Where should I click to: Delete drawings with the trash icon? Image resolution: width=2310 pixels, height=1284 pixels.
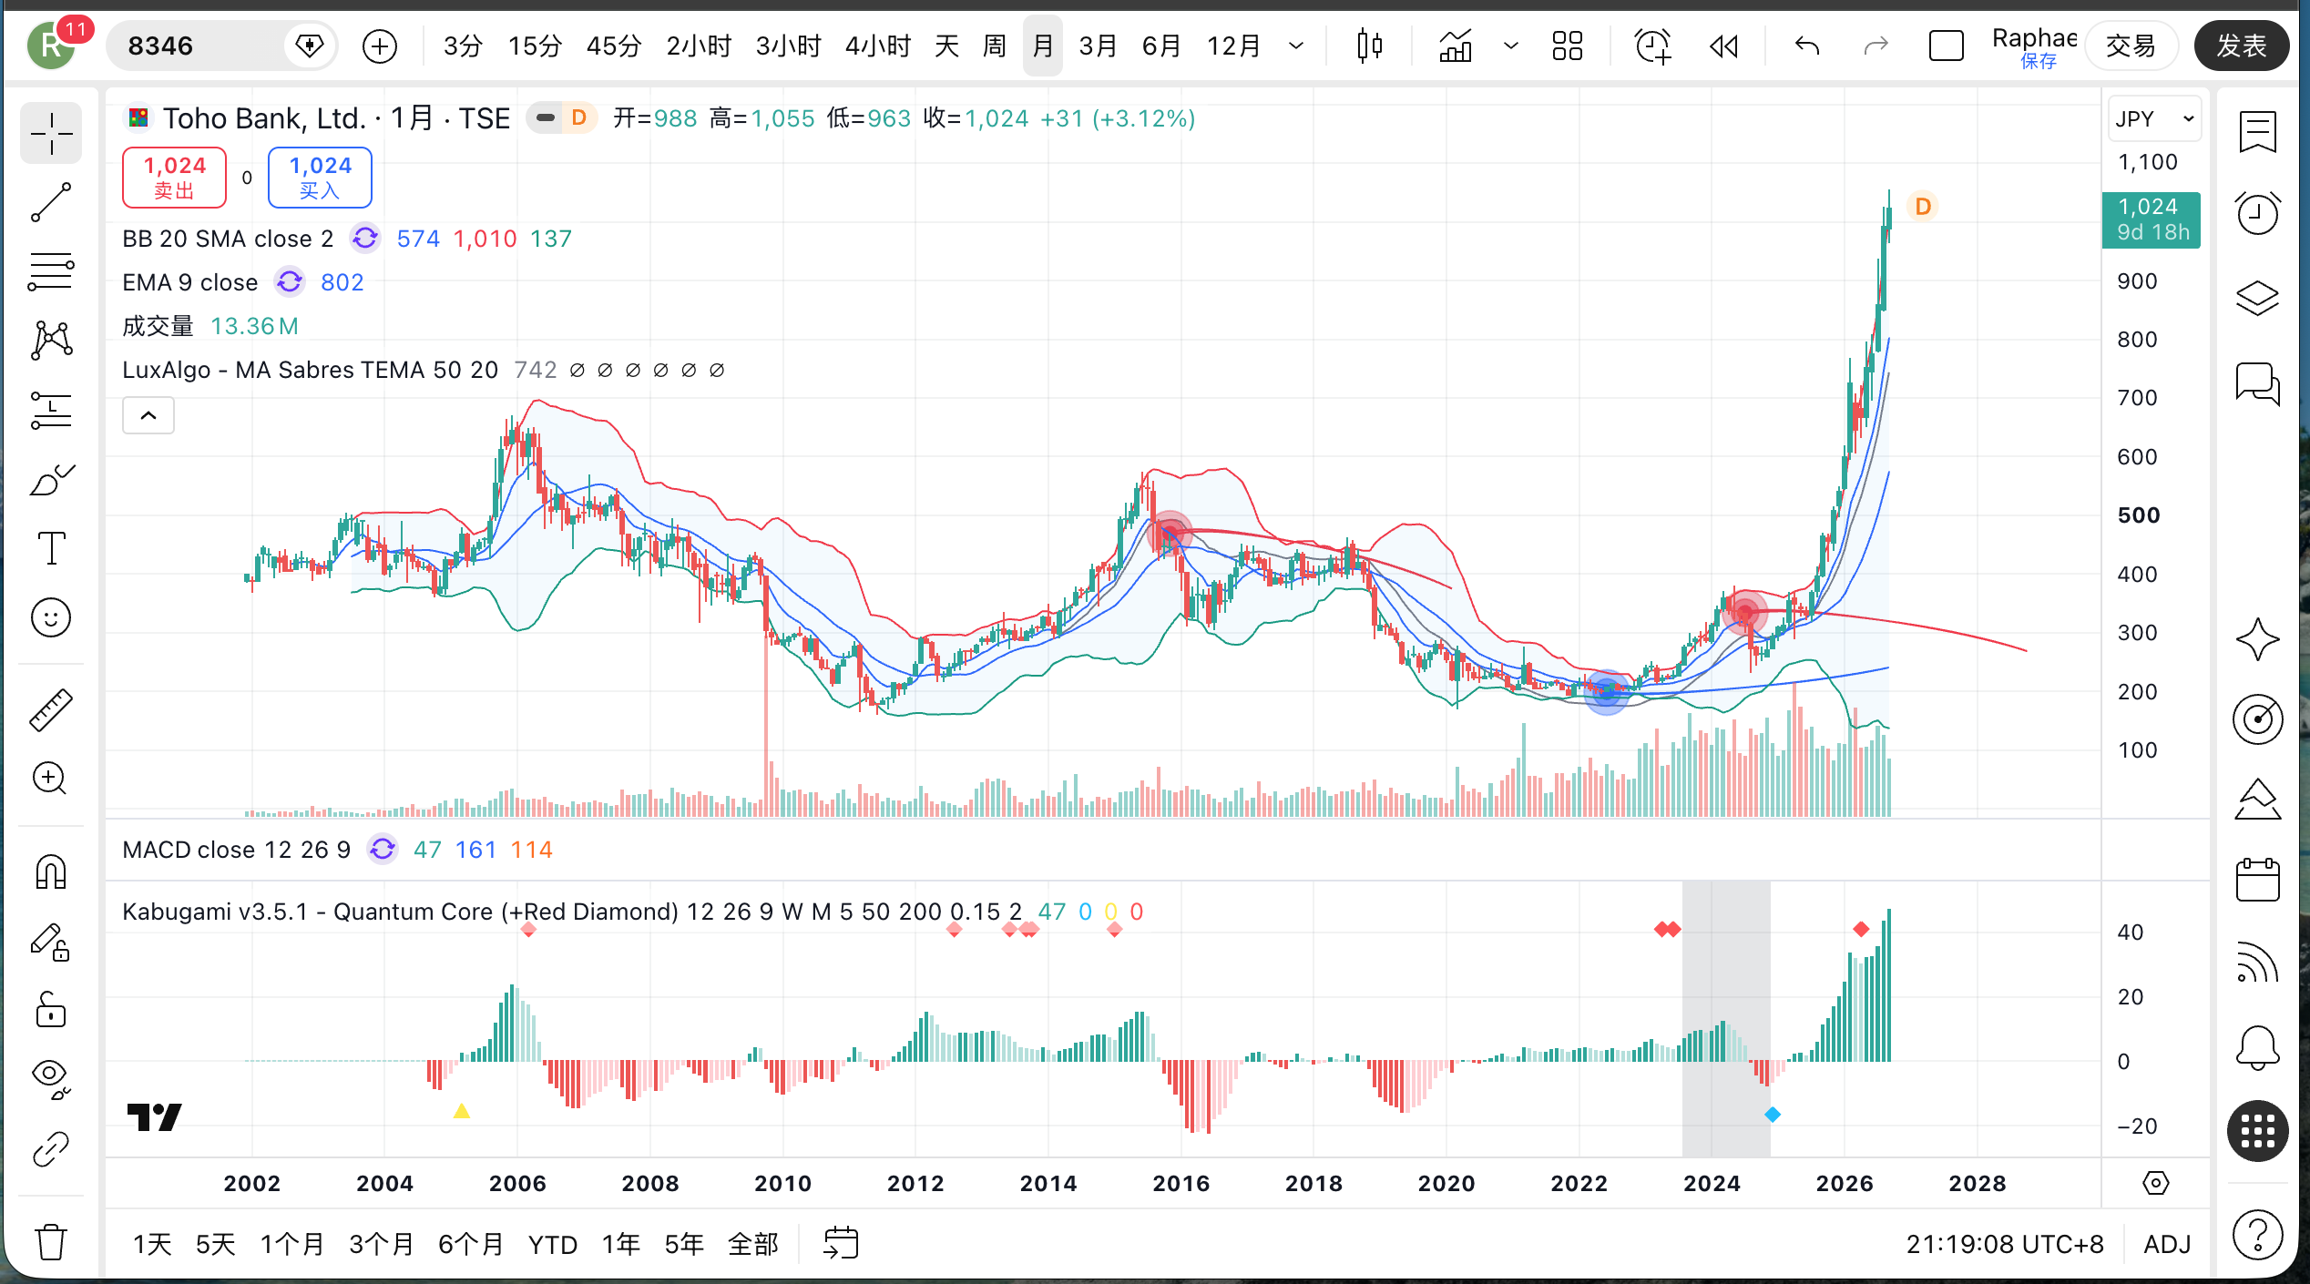(51, 1241)
